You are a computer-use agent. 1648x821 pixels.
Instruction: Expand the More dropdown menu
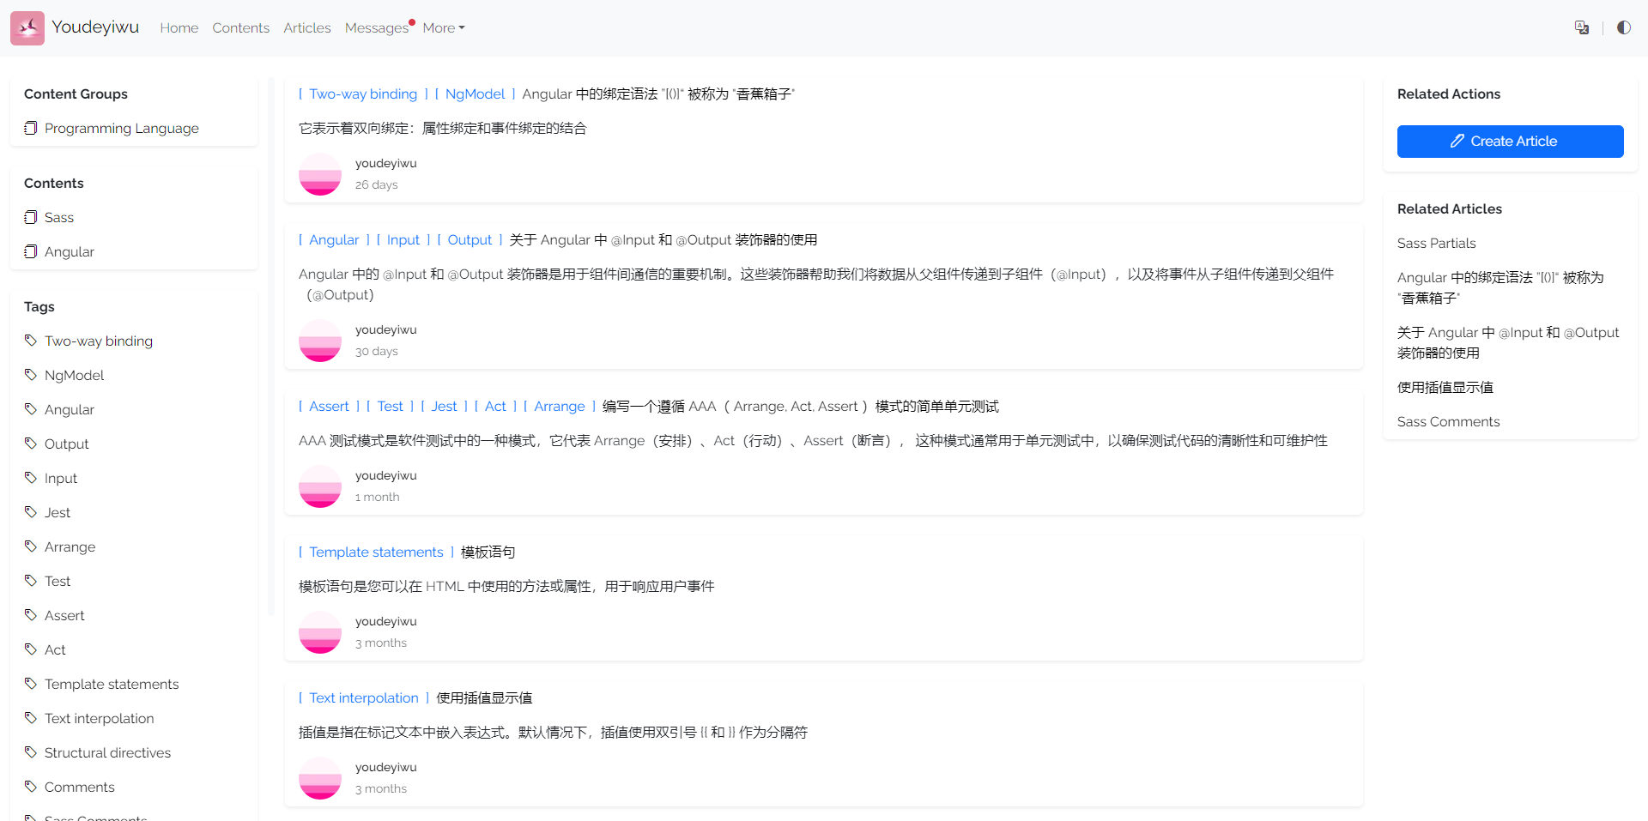pyautogui.click(x=444, y=28)
